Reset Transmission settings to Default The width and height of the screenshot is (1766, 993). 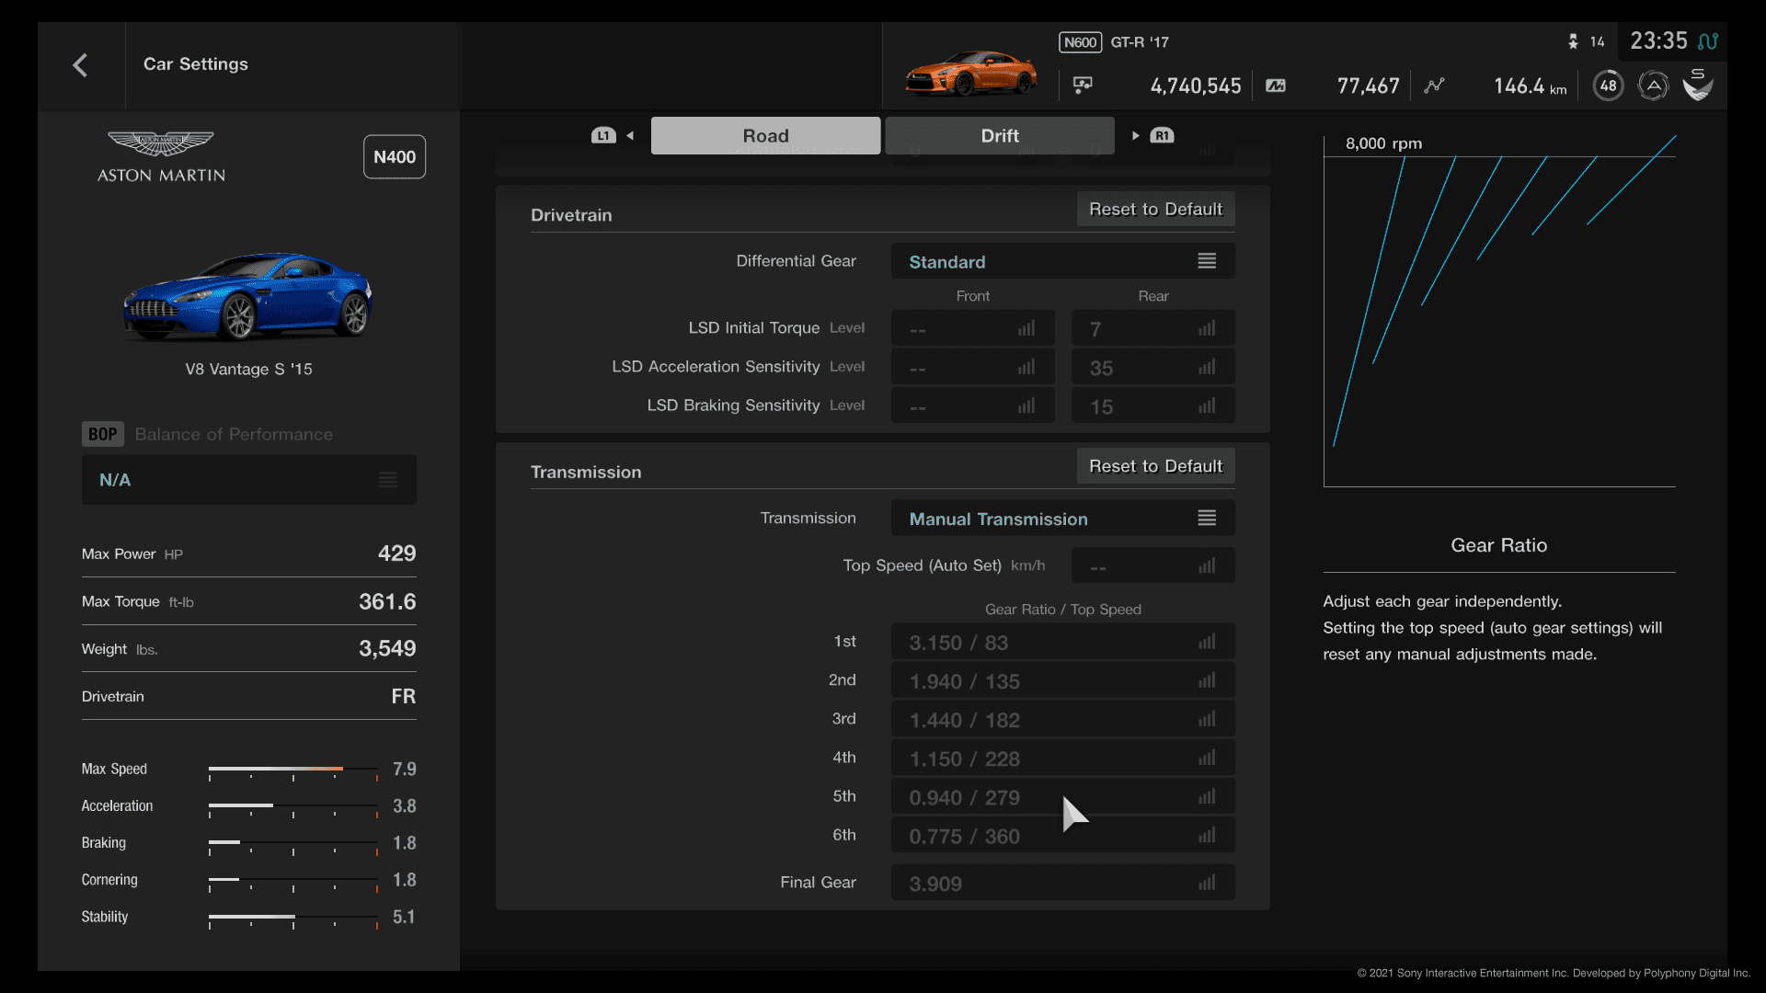(1154, 465)
